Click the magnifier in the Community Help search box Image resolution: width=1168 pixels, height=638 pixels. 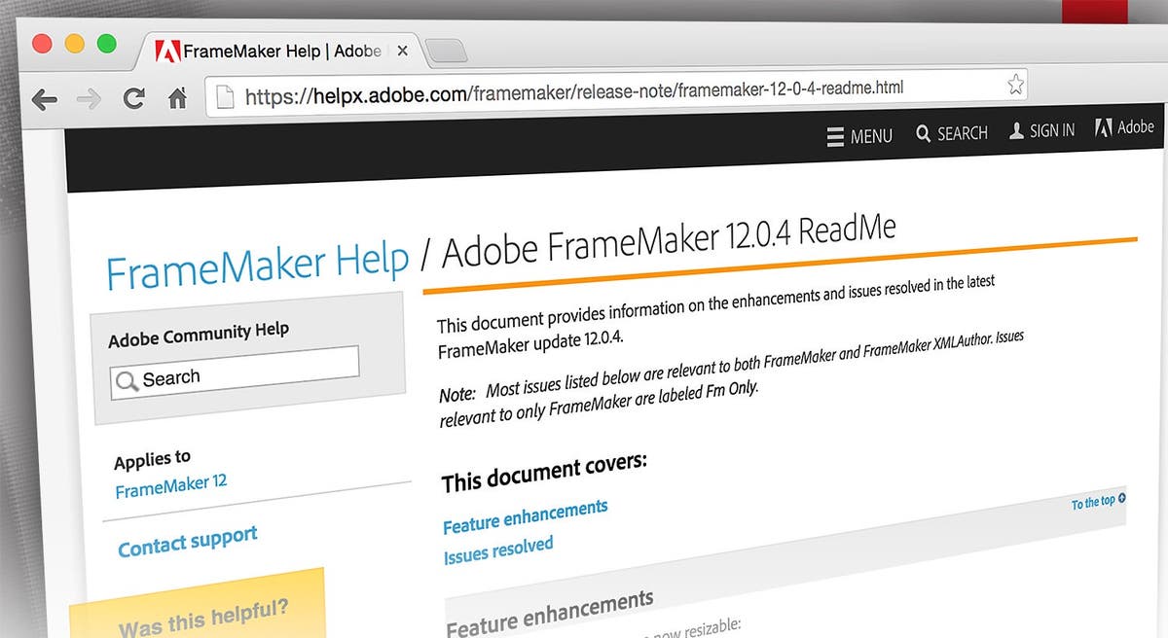click(126, 381)
